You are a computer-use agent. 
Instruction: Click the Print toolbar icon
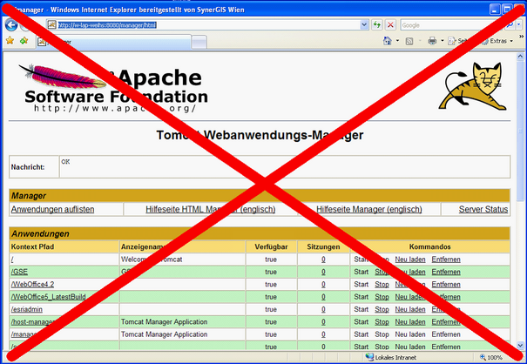click(432, 41)
